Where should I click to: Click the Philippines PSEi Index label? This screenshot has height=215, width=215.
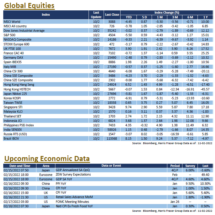19,125
